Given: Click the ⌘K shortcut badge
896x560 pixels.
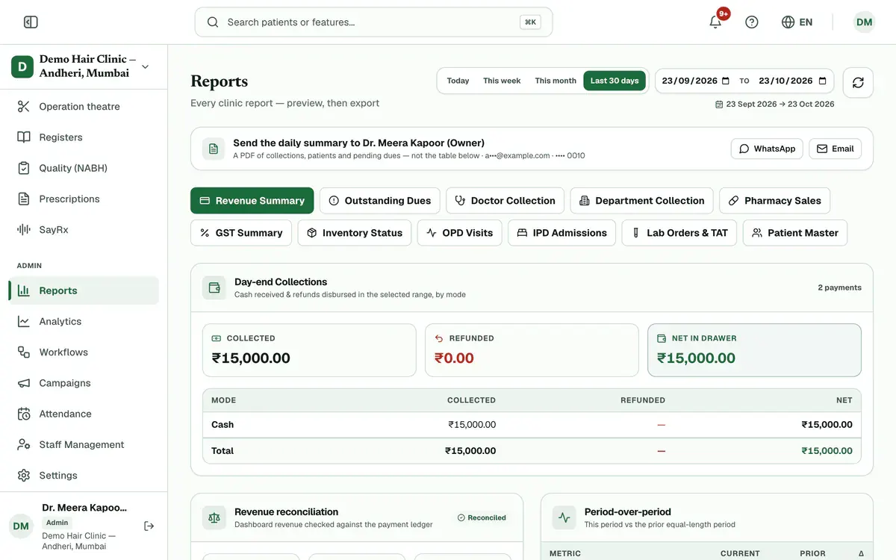Looking at the screenshot, I should pos(530,22).
